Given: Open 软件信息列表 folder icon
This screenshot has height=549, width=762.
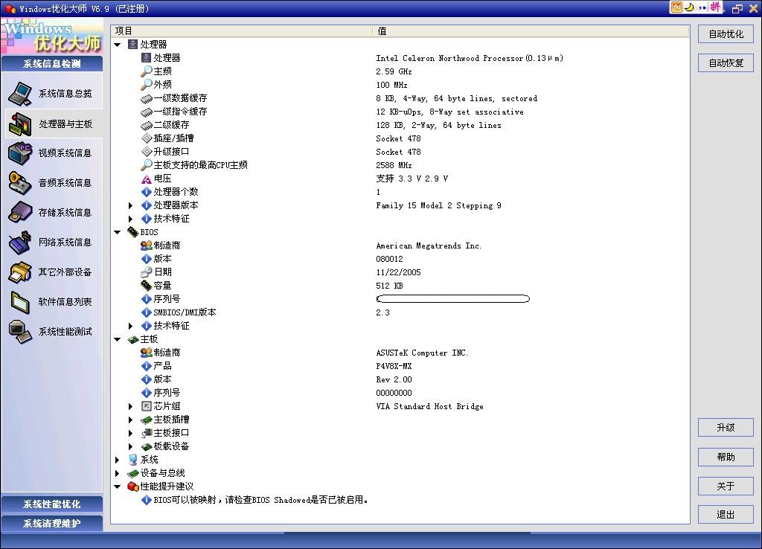Looking at the screenshot, I should click(x=20, y=302).
